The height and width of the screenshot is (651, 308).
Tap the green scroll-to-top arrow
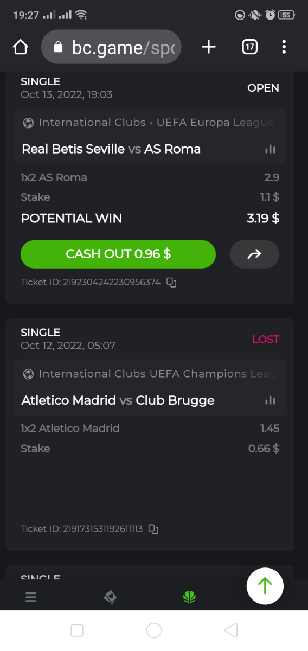tap(265, 586)
